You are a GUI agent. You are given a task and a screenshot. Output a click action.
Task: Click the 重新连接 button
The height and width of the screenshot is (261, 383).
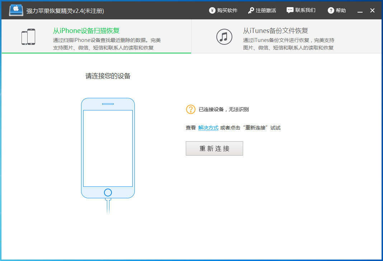(x=214, y=148)
